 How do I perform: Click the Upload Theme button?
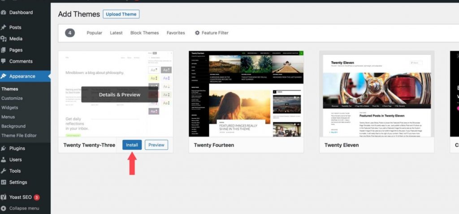point(121,14)
